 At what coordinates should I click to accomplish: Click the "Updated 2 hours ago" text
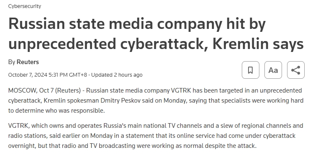point(116,75)
